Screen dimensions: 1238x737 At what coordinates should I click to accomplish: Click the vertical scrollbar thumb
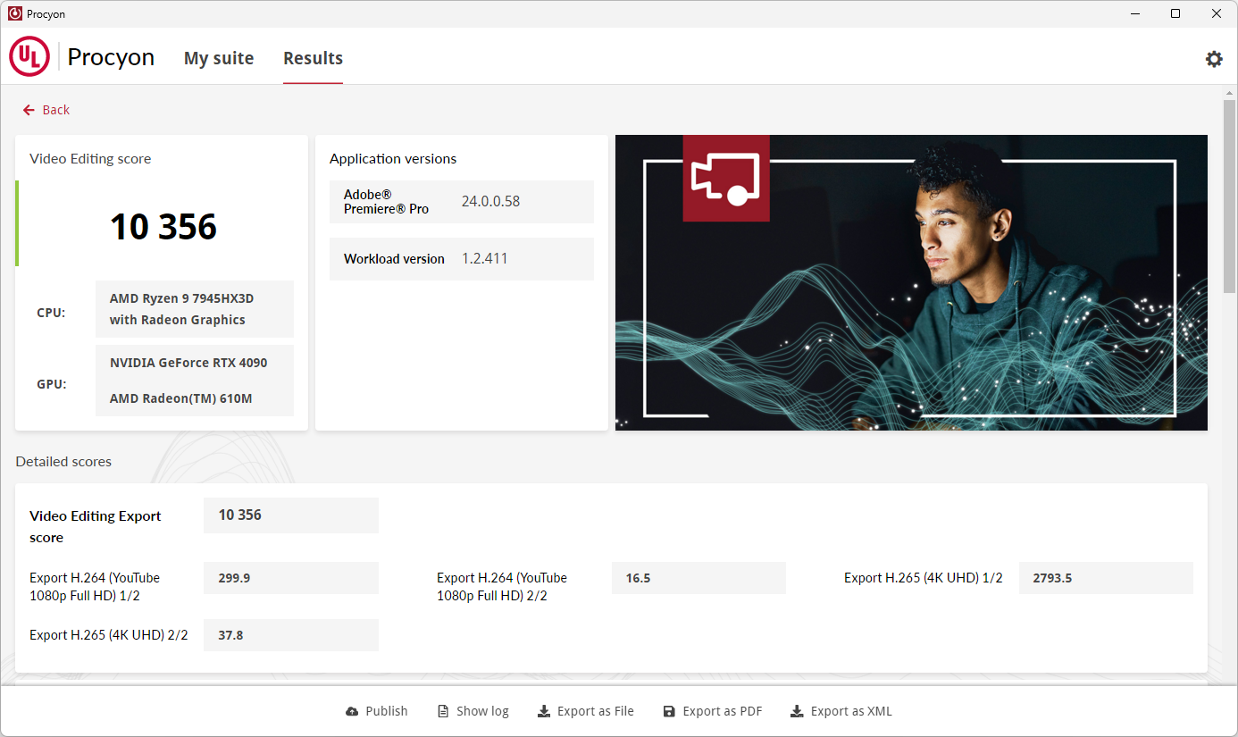(1229, 197)
